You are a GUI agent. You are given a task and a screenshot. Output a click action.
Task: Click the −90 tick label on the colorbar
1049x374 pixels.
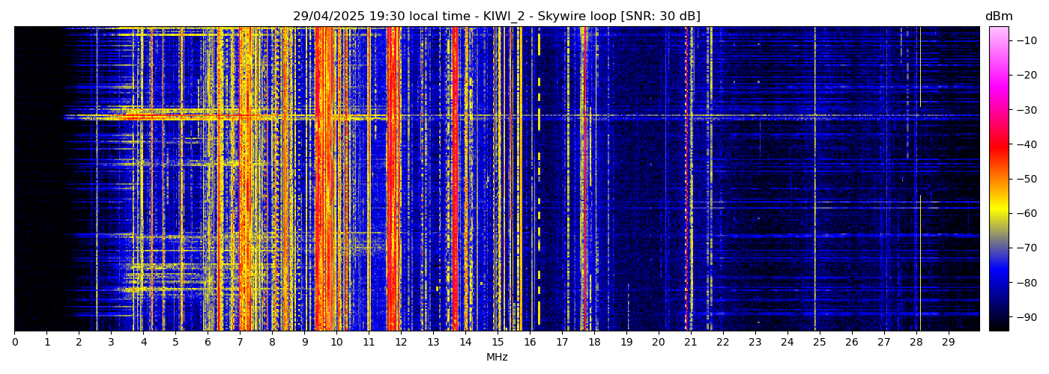1026,317
